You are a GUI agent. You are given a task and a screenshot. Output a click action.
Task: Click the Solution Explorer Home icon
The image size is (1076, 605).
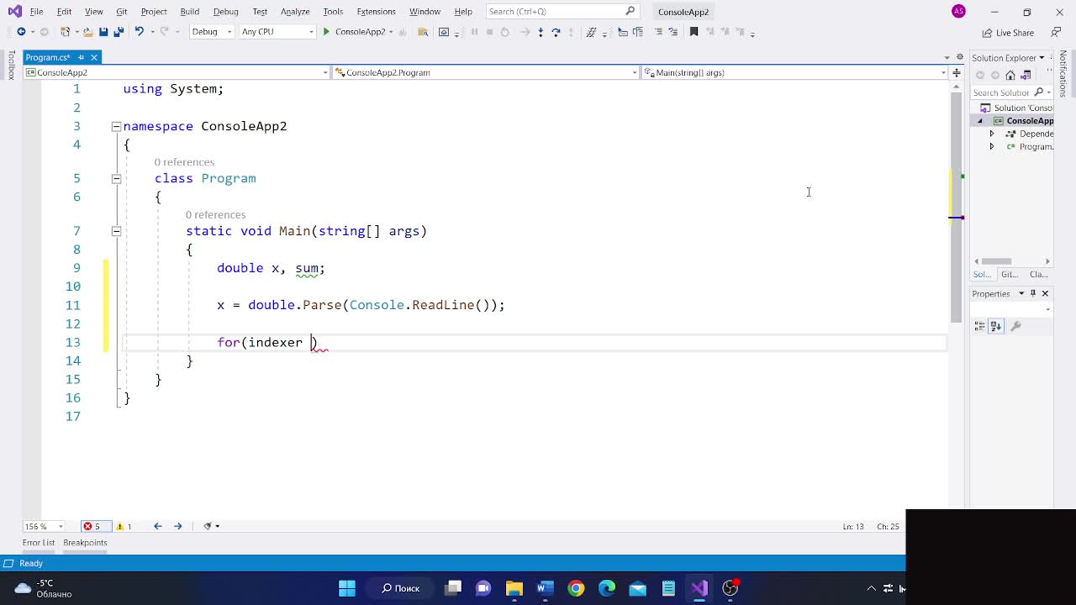1010,76
